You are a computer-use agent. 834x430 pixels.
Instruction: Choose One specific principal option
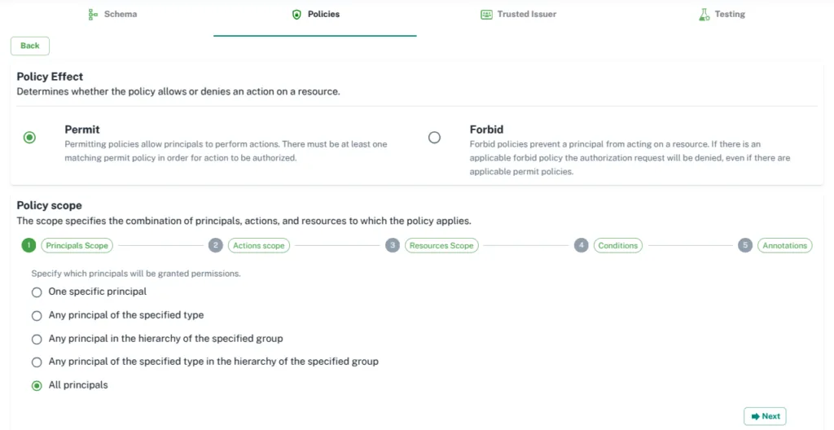[37, 292]
